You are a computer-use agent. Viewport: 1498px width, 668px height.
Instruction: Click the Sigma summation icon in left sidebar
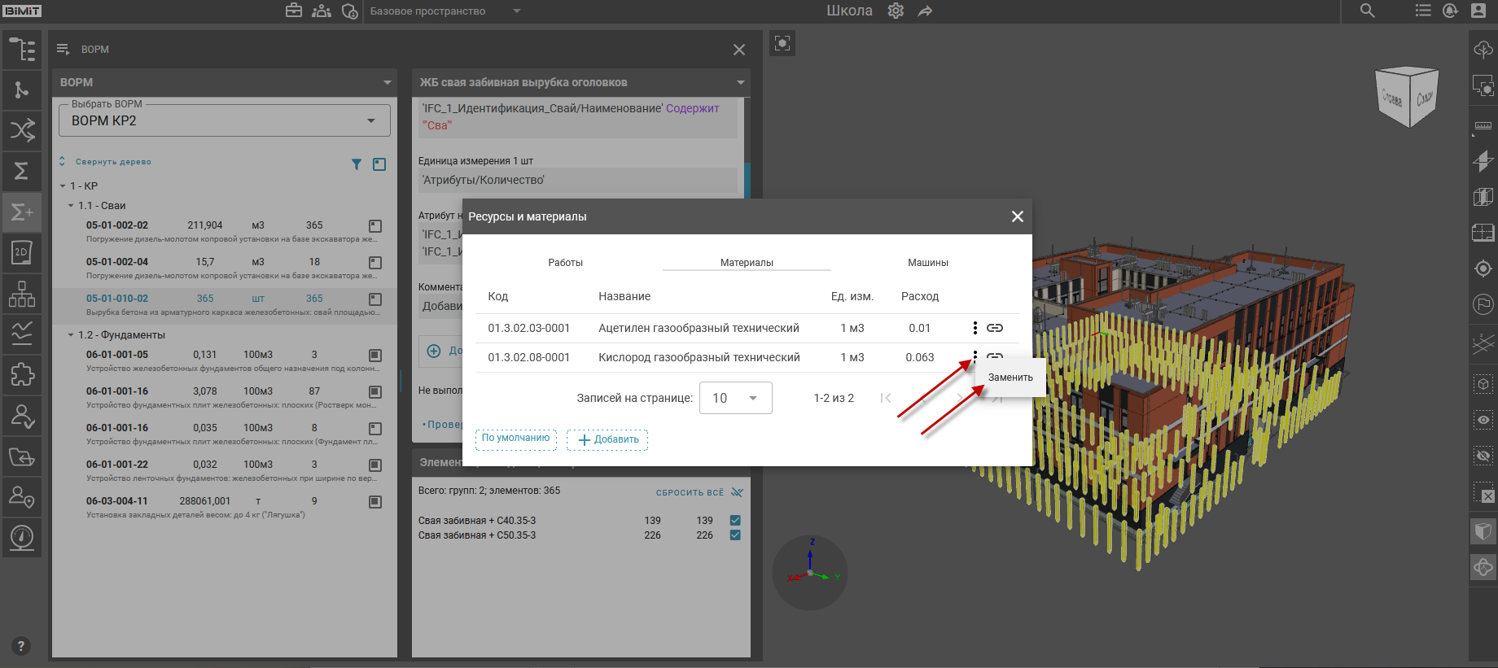22,171
